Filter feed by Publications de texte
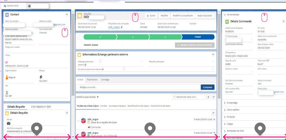The height and width of the screenshot is (140, 286). pos(160,106)
